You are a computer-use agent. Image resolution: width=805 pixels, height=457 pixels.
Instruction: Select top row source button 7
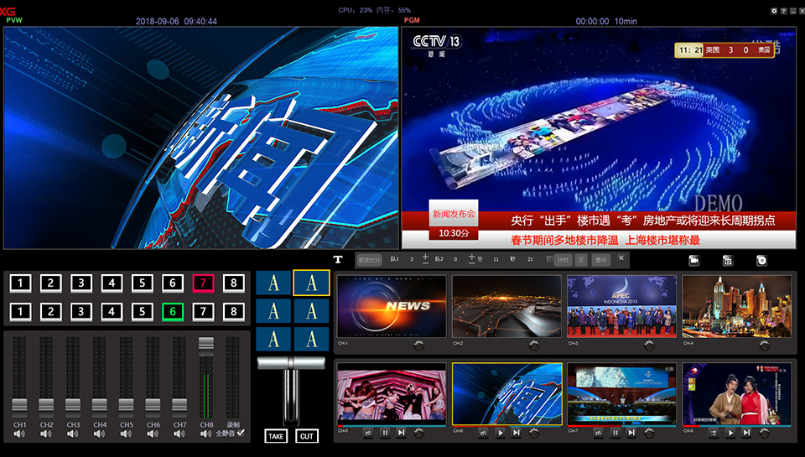[x=204, y=283]
